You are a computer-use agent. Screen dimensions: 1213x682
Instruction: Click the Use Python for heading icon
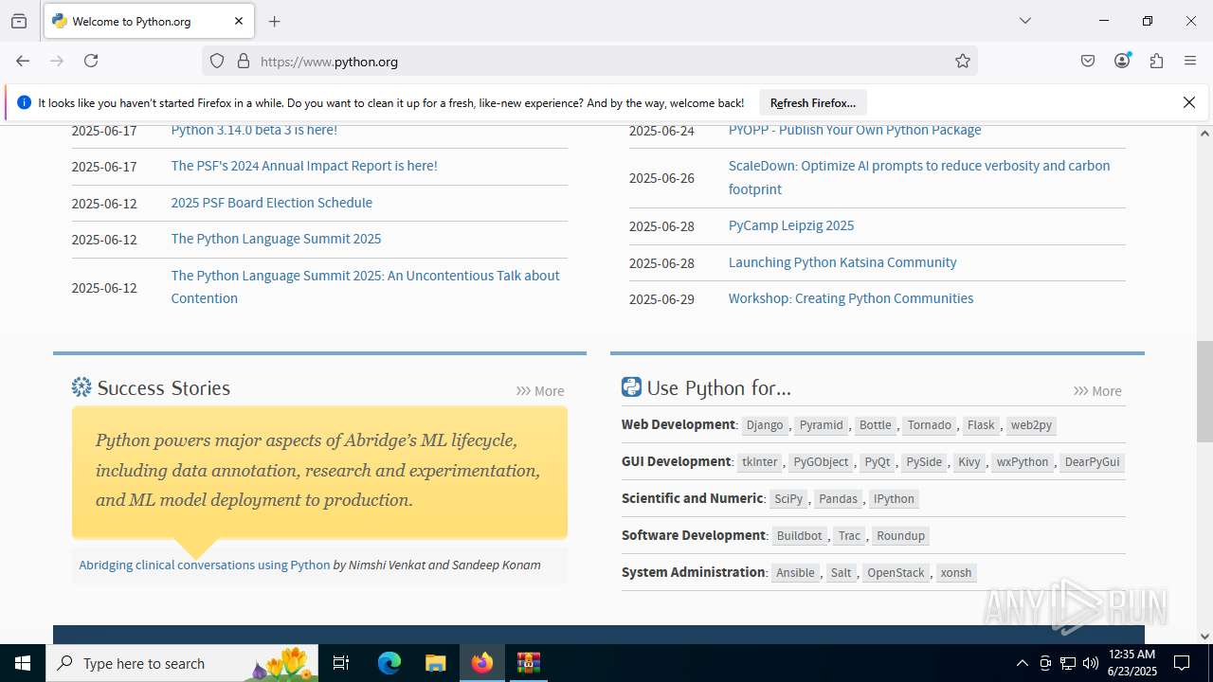[631, 386]
